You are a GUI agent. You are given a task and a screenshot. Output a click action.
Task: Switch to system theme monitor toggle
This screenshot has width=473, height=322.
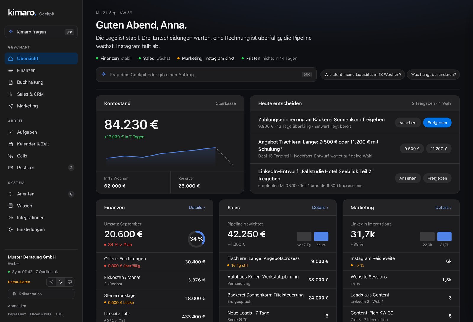pyautogui.click(x=69, y=282)
